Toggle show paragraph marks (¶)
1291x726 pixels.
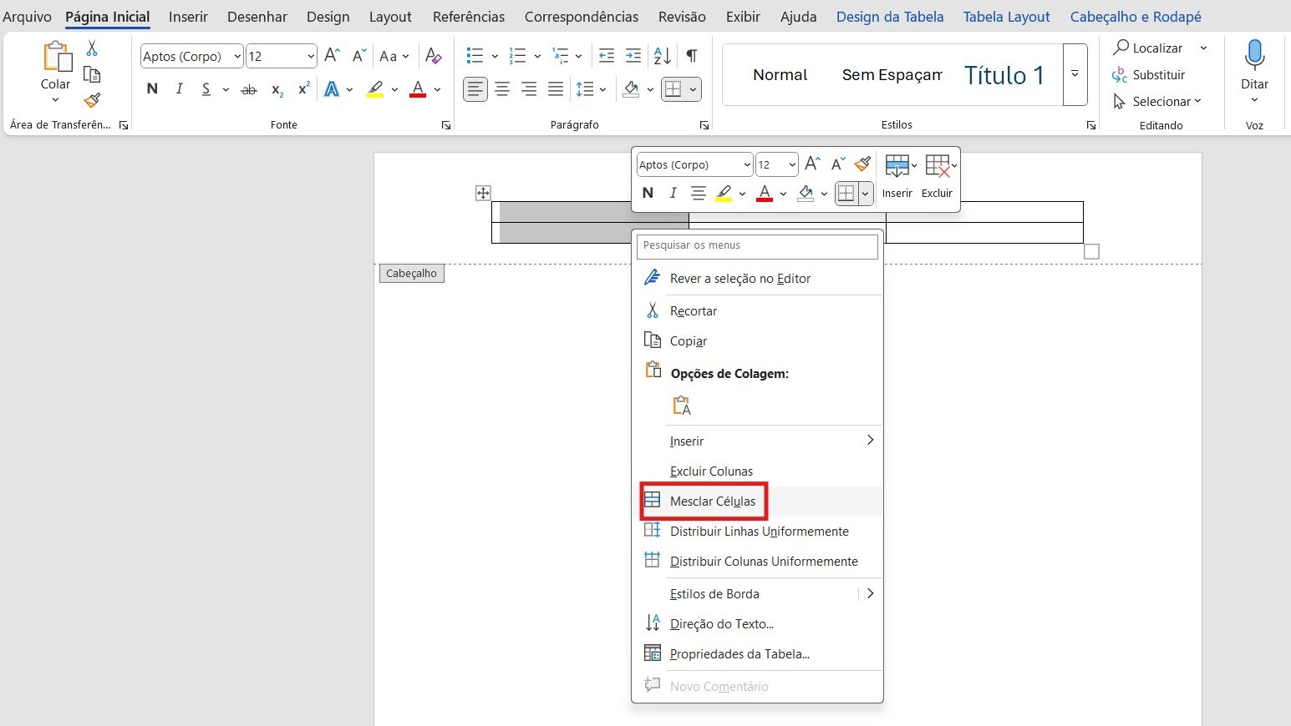tap(692, 56)
